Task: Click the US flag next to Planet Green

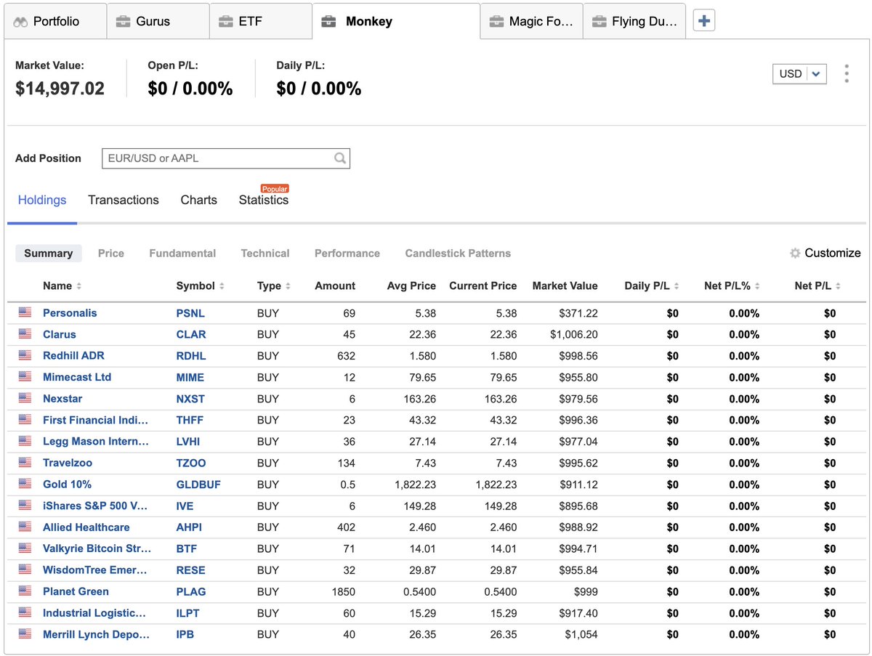Action: [x=25, y=591]
